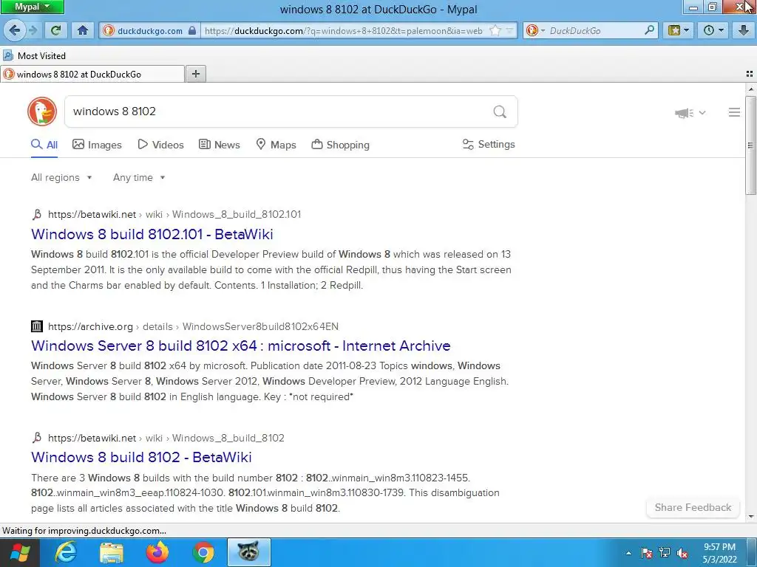Open the search engine selector dropdown
The image size is (757, 567).
click(535, 31)
